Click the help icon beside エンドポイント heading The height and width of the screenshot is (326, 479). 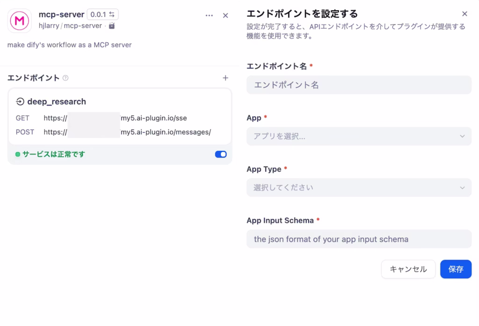click(x=65, y=78)
